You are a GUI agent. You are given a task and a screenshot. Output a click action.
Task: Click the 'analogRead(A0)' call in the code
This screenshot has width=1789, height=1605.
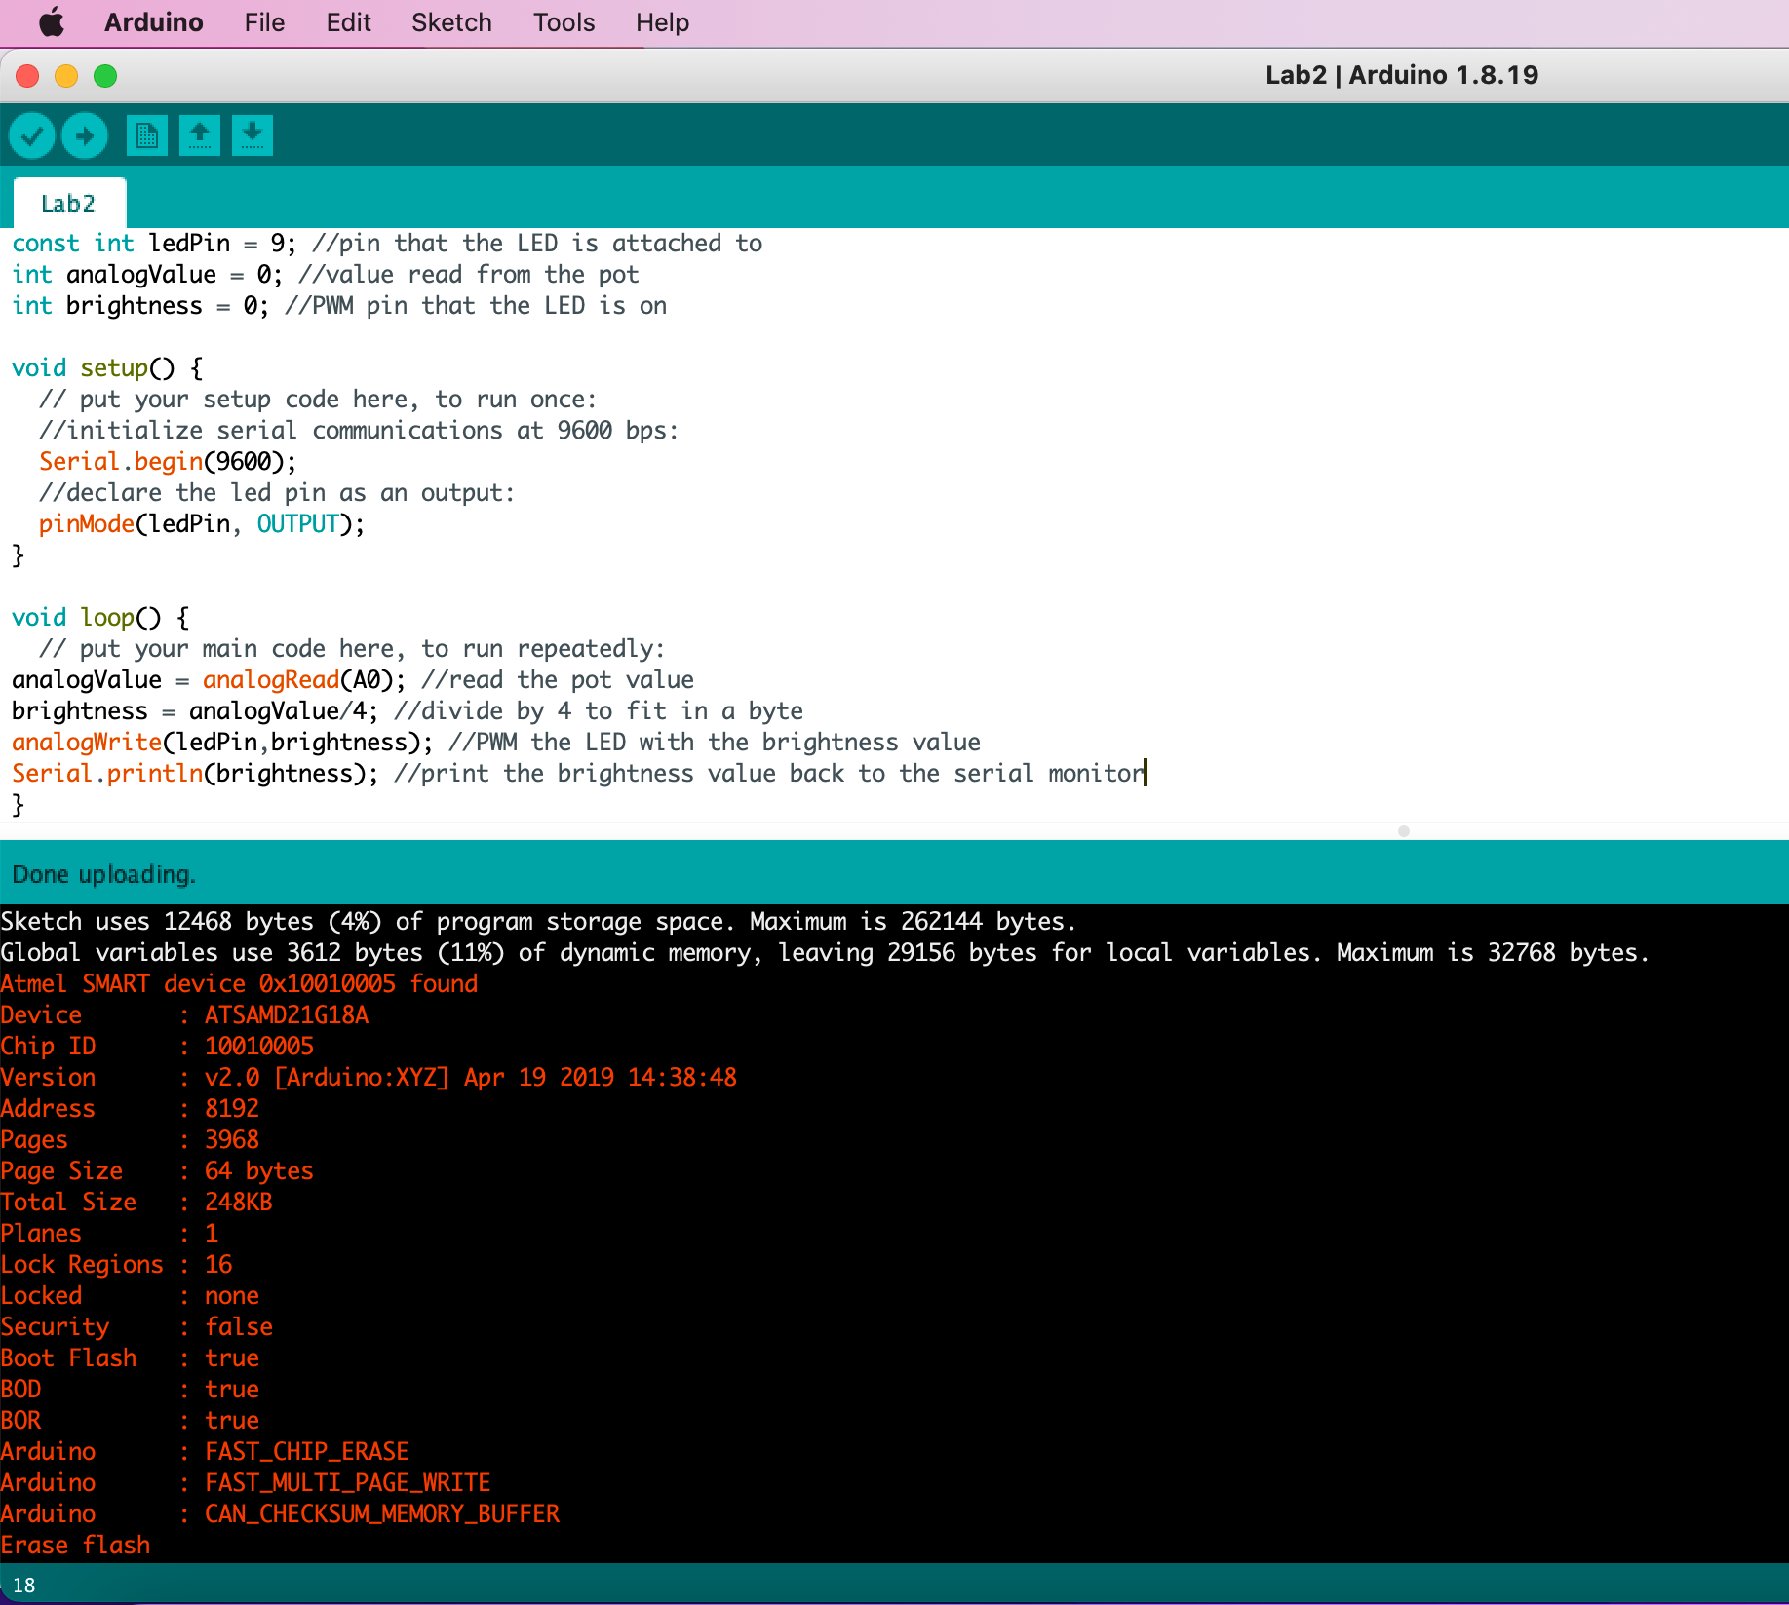tap(296, 679)
